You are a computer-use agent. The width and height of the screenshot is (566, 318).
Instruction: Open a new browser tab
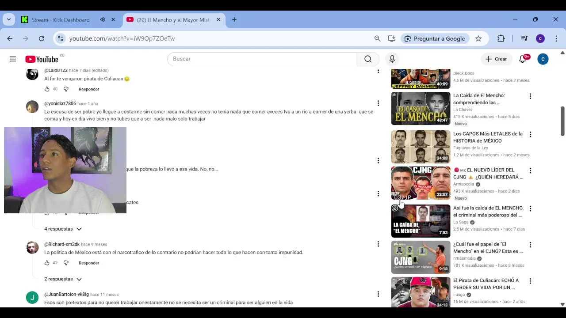pos(234,19)
